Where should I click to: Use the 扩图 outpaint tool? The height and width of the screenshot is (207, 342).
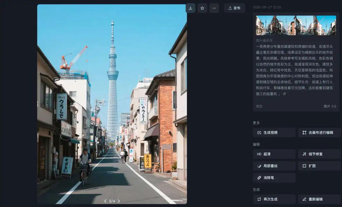pos(319,166)
